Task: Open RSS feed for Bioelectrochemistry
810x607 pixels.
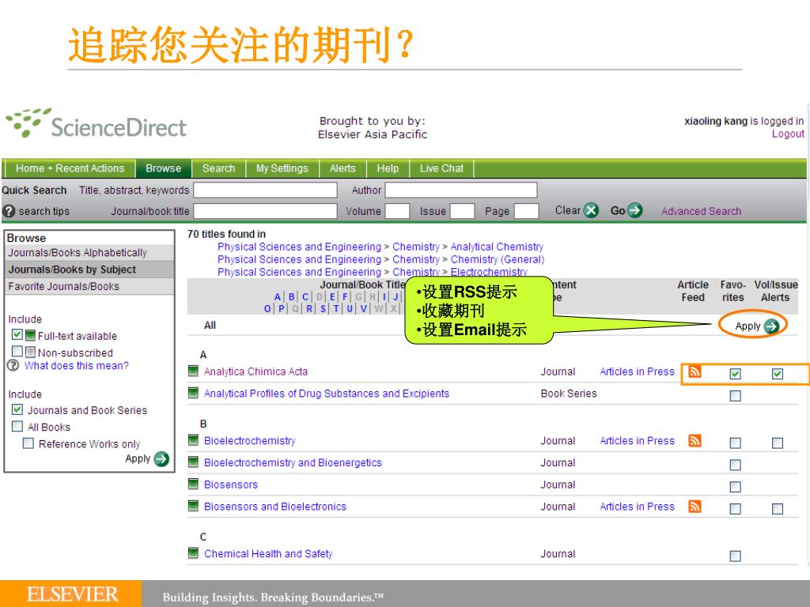Action: pyautogui.click(x=695, y=441)
